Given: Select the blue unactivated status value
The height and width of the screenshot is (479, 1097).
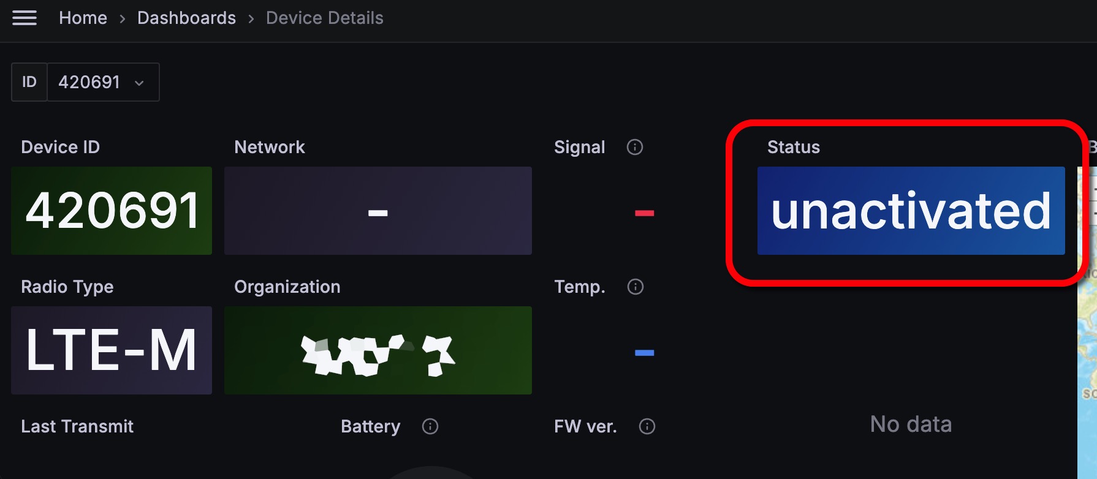Looking at the screenshot, I should click(911, 211).
